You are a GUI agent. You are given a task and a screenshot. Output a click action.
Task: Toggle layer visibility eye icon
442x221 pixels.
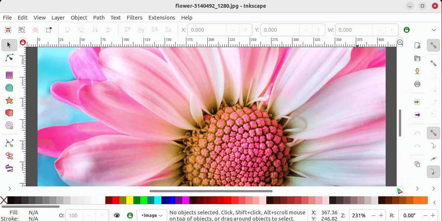(x=117, y=215)
